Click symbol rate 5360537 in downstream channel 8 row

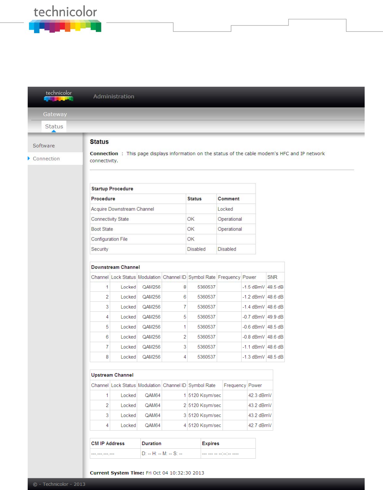pyautogui.click(x=206, y=357)
